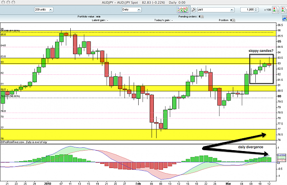
Task: Decrease quantity with stepper down arrow
Action: coord(256,11)
